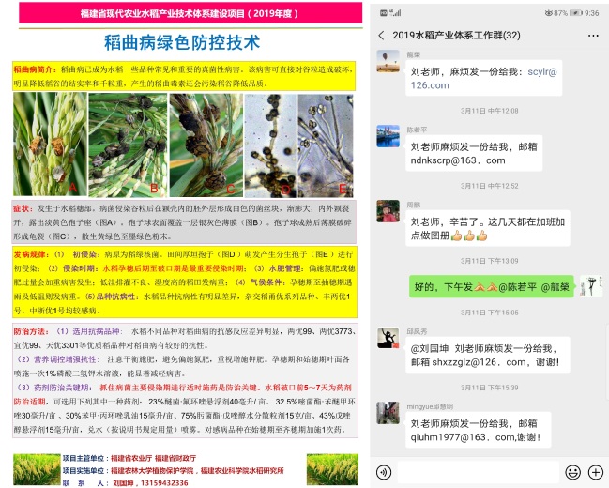The width and height of the screenshot is (609, 488).
Task: Tap the back arrow in chat header
Action: click(382, 35)
